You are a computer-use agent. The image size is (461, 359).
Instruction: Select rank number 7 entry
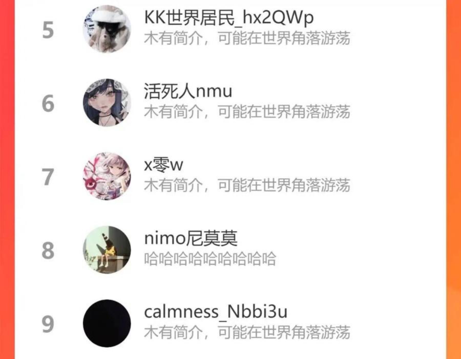[x=48, y=177]
